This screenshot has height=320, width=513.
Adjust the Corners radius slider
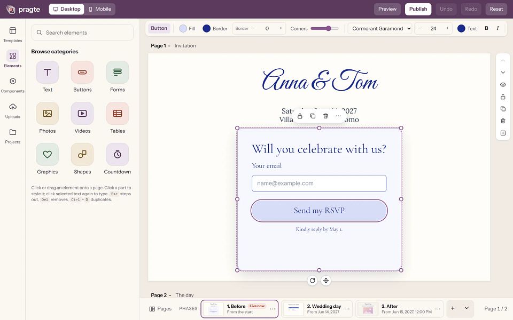[x=324, y=28]
